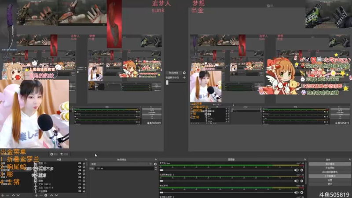Open 滤镜 filters in source toolbar
352x198 pixels.
[x=64, y=154]
